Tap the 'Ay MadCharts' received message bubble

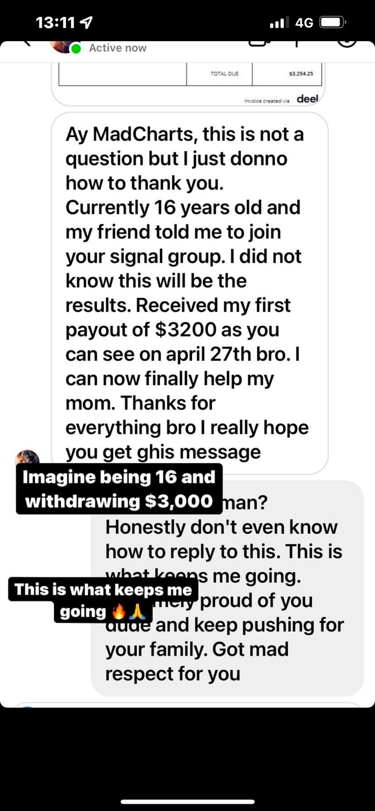tap(190, 293)
